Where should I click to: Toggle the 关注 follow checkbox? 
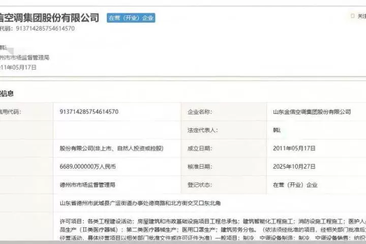[x=353, y=16]
